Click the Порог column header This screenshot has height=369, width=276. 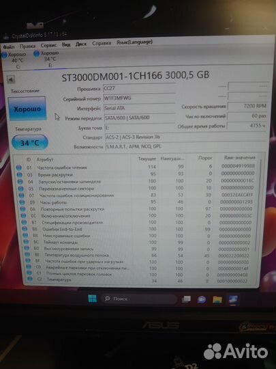point(205,158)
